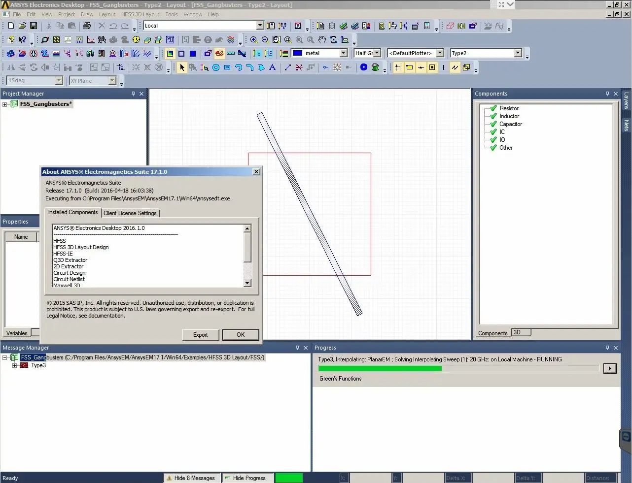Screen dimensions: 632x483
Task: Select the Pan hand tool
Action: click(x=322, y=39)
